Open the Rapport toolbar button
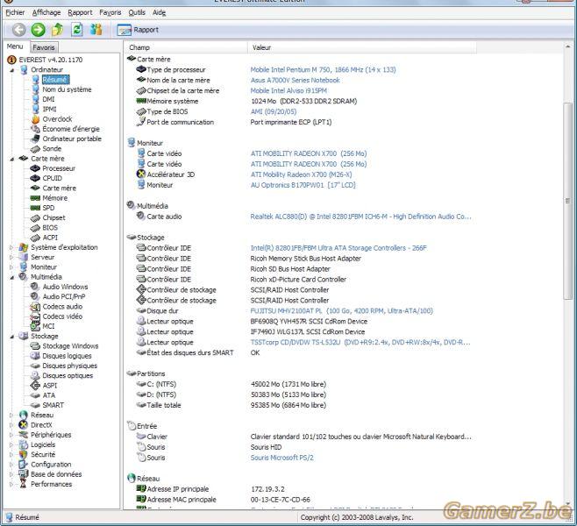 (138, 30)
